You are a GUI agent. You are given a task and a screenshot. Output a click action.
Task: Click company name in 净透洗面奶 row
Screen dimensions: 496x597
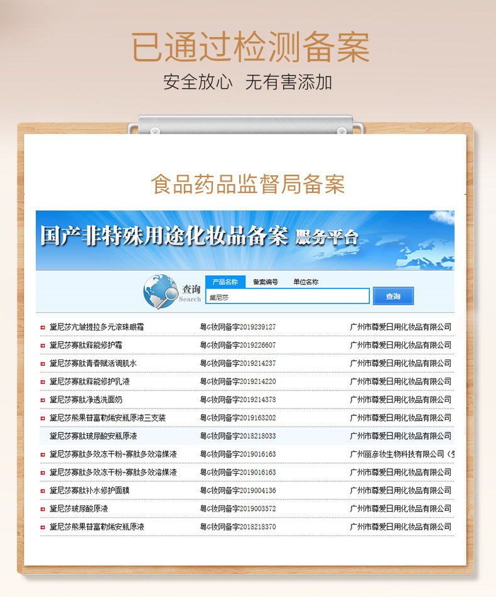tap(401, 400)
